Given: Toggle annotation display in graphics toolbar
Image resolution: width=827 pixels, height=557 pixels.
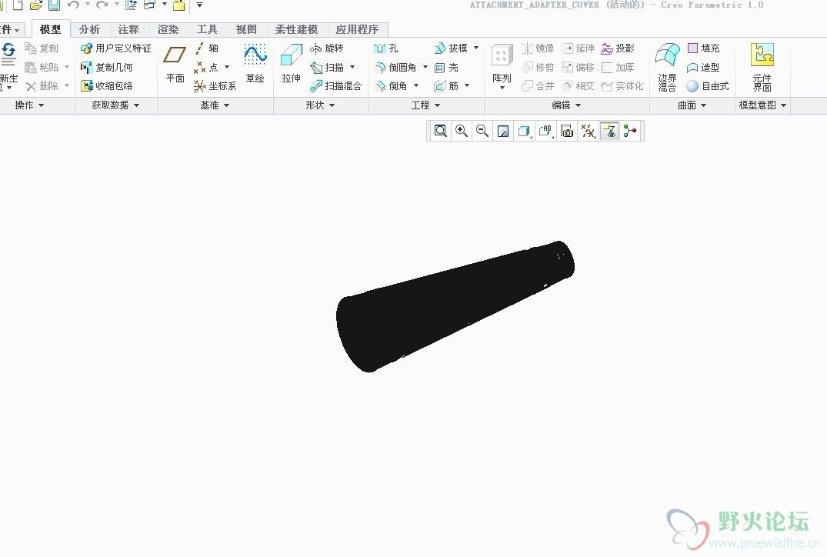Looking at the screenshot, I should point(609,131).
